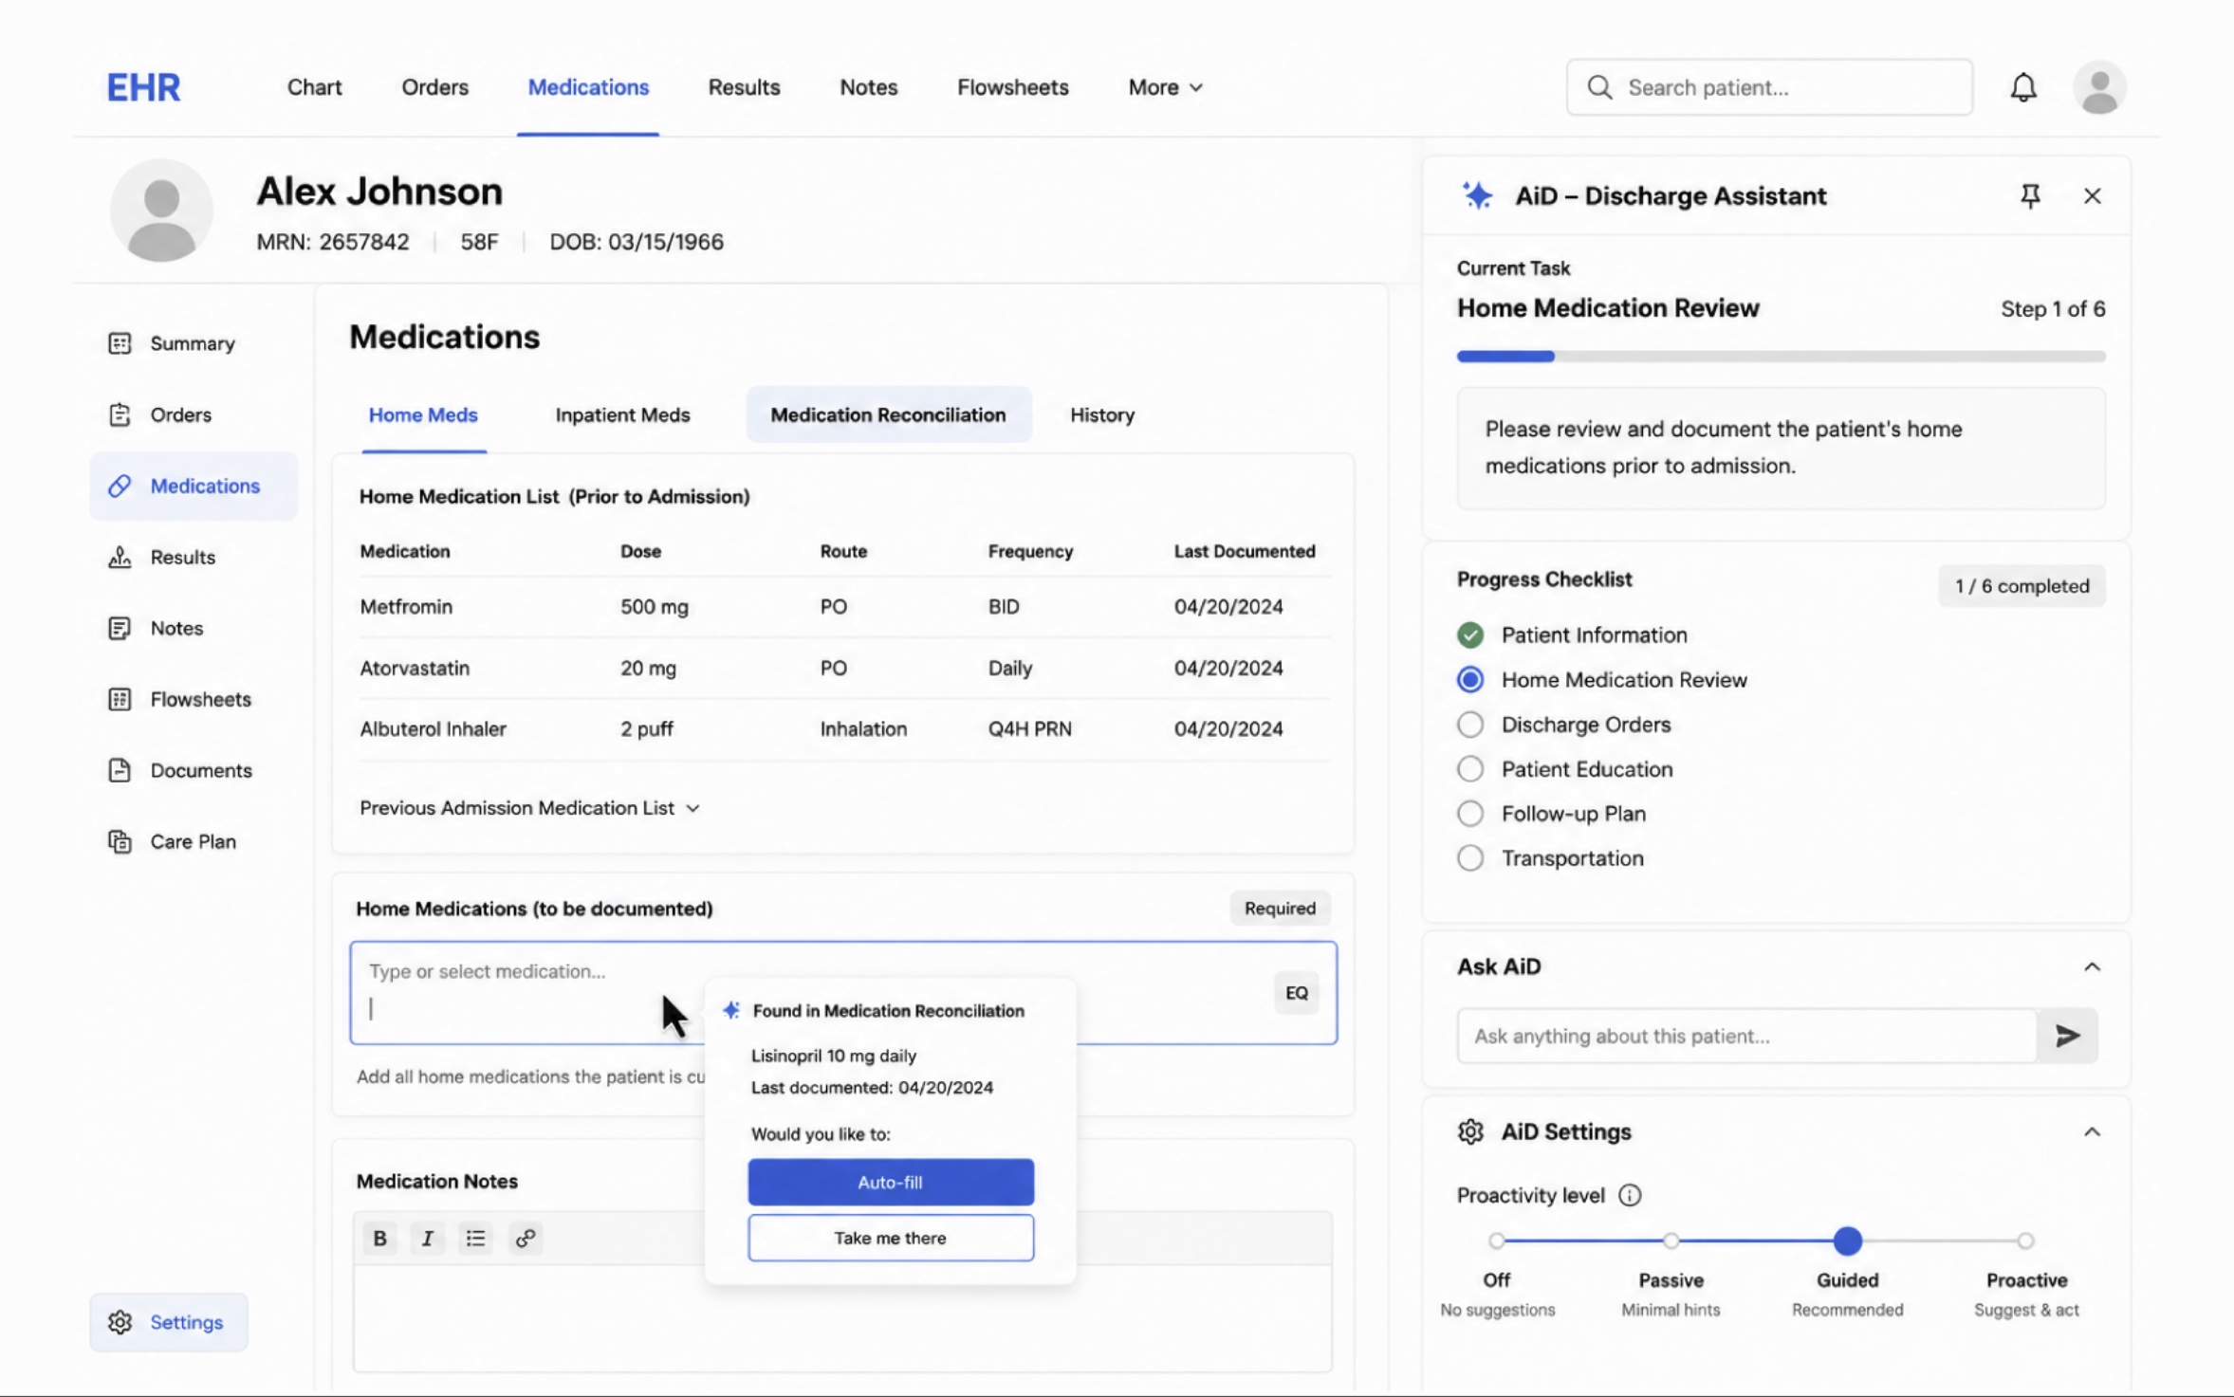The image size is (2234, 1397).
Task: Click the Required badge
Action: (x=1280, y=909)
